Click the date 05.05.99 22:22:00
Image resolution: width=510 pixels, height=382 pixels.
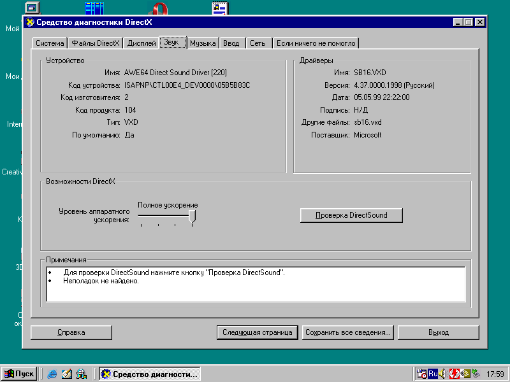click(x=381, y=97)
